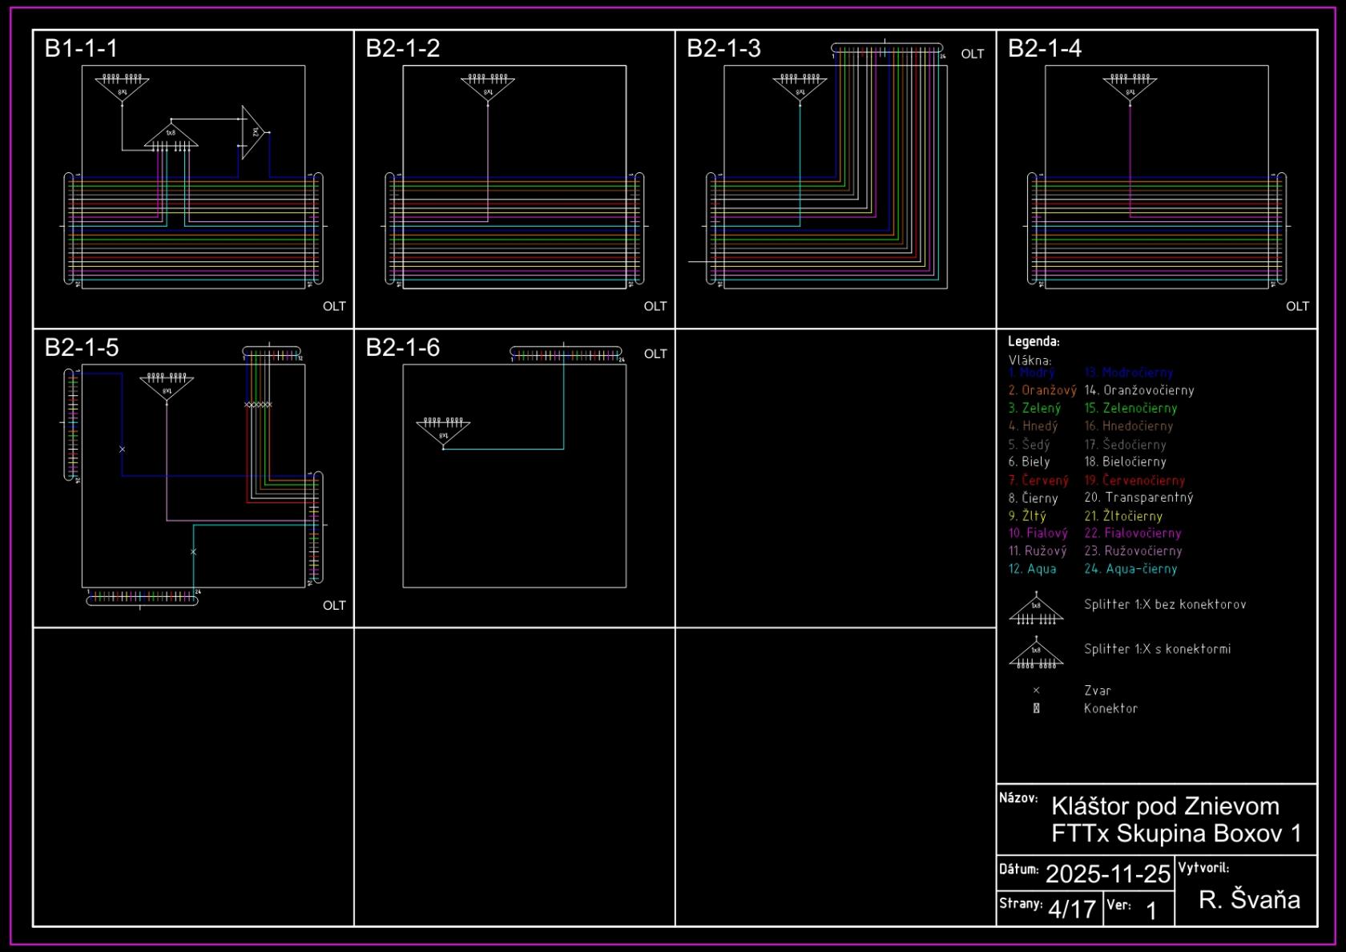The width and height of the screenshot is (1346, 952).
Task: Click the top splitter in box B2-1-3
Action: pos(800,87)
